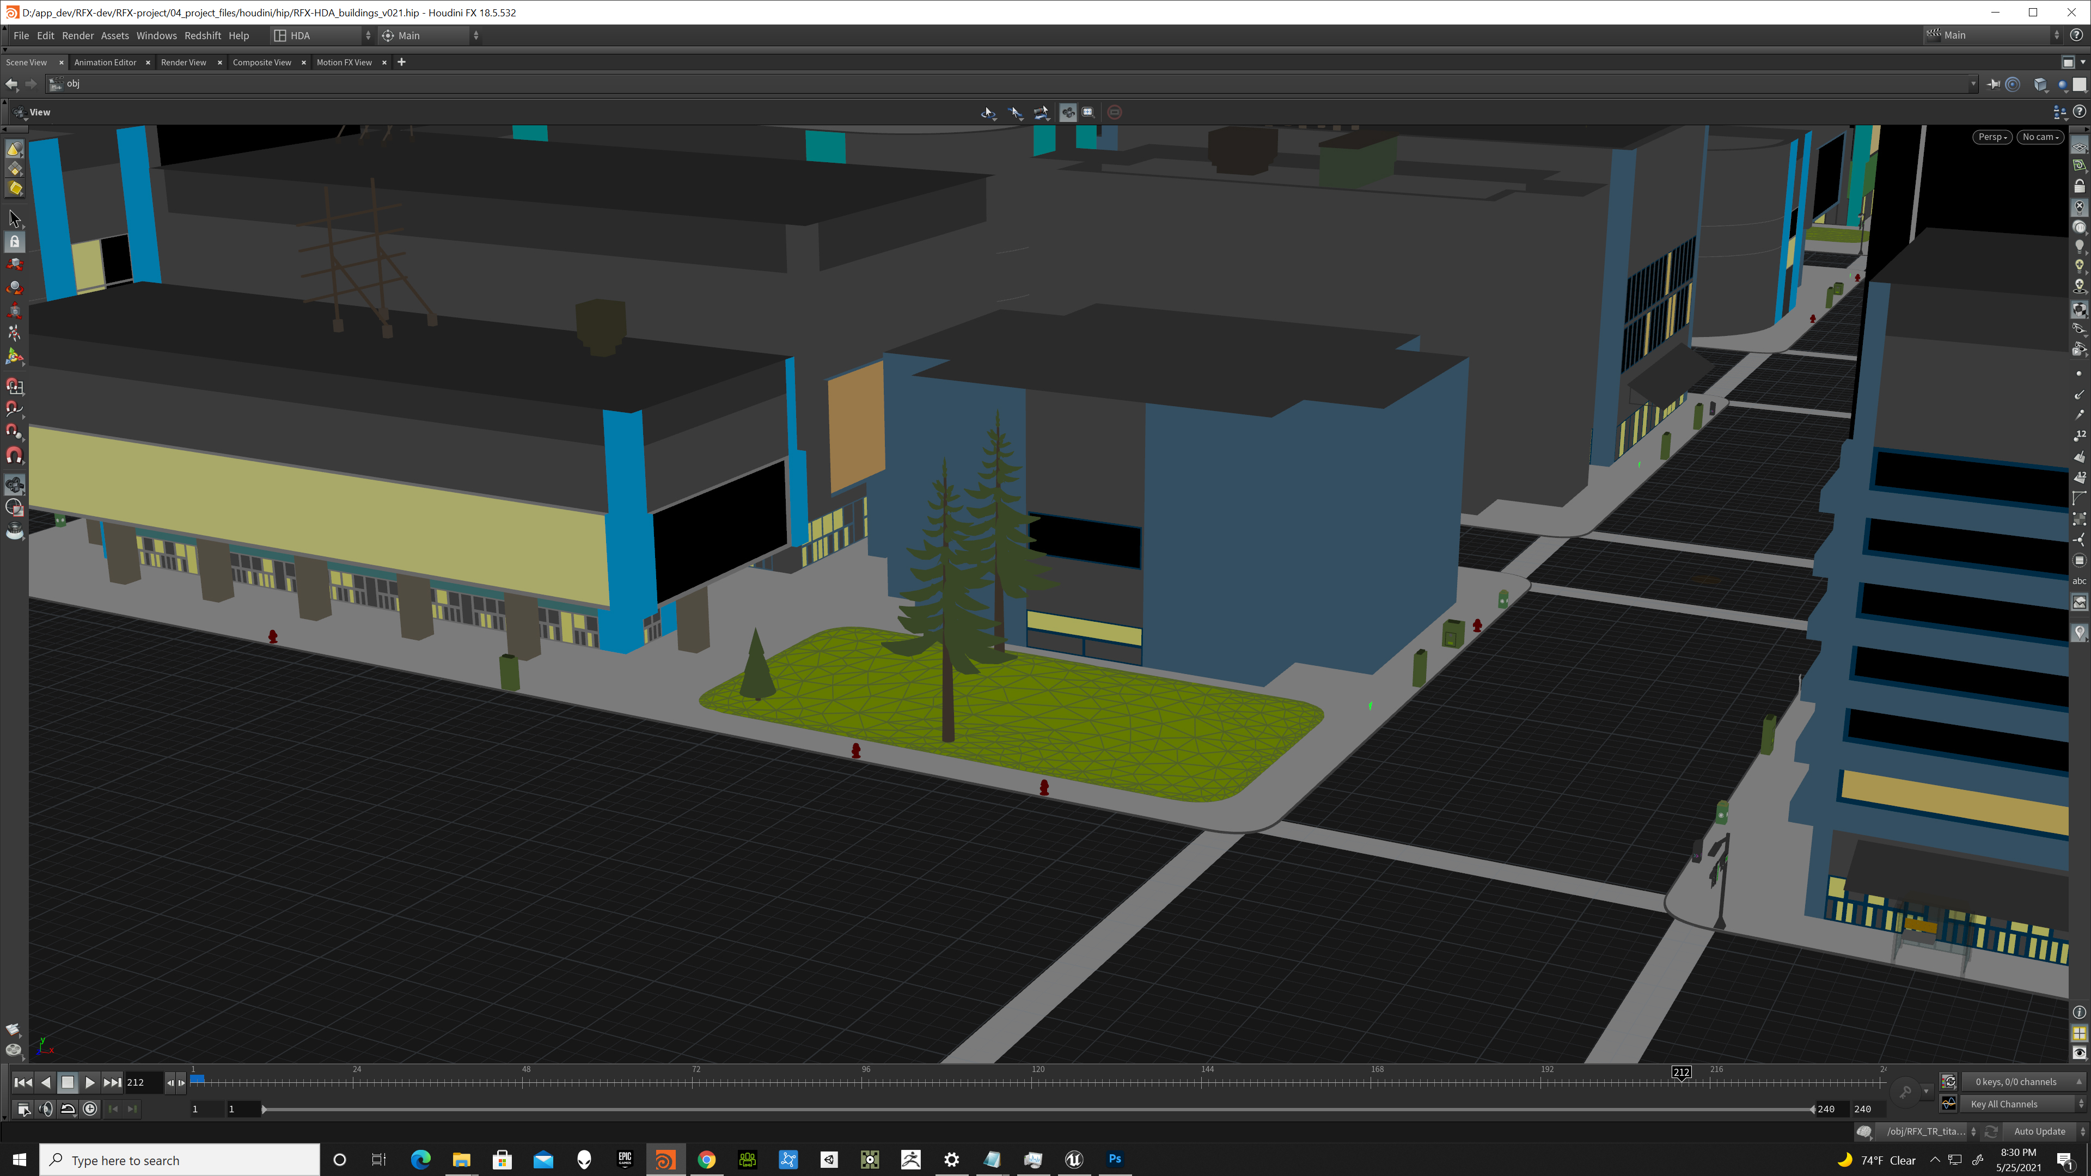This screenshot has height=1176, width=2091.
Task: Activate the Move tool
Action: click(x=15, y=265)
